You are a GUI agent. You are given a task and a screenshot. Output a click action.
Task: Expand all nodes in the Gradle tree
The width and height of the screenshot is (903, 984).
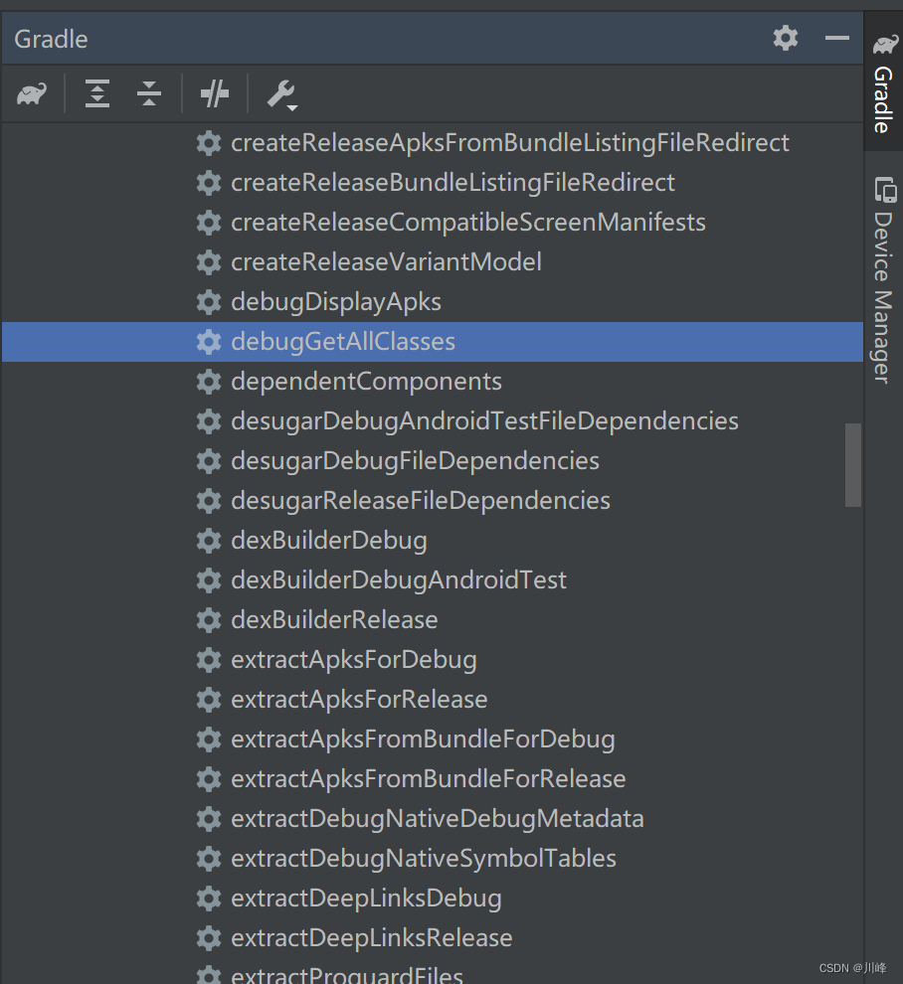point(96,93)
